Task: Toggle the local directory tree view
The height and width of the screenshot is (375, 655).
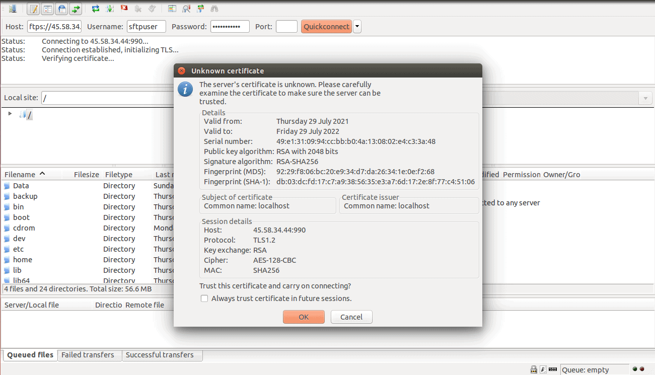Action: pyautogui.click(x=48, y=9)
